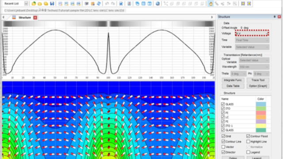Click the VT toolbar icon
Image resolution: width=283 pixels, height=159 pixels.
click(x=60, y=4)
